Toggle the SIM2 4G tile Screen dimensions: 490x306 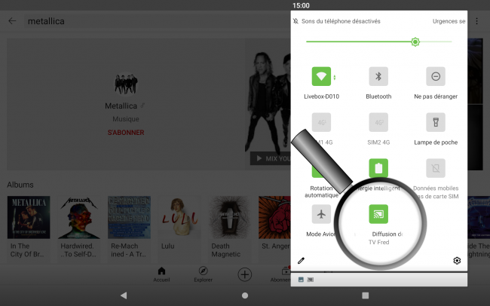pyautogui.click(x=378, y=122)
